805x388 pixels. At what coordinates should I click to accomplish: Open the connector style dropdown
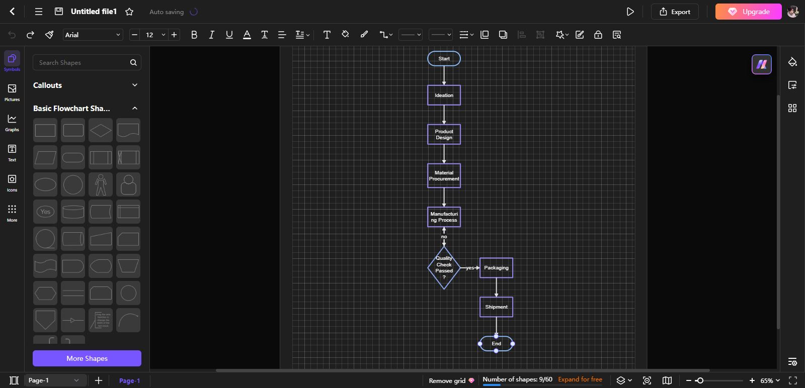point(386,35)
